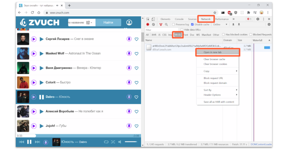Enable the Preserve log checkbox

pos(173,25)
